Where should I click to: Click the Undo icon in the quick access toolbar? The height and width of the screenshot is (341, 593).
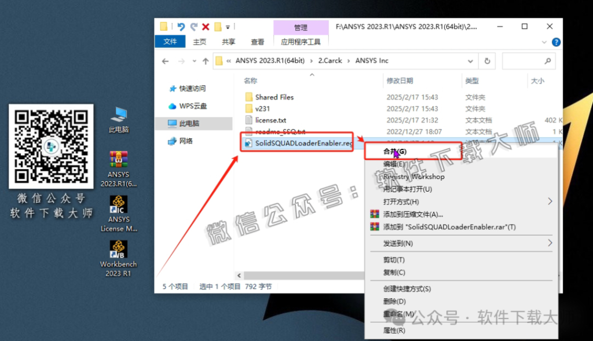(x=181, y=27)
